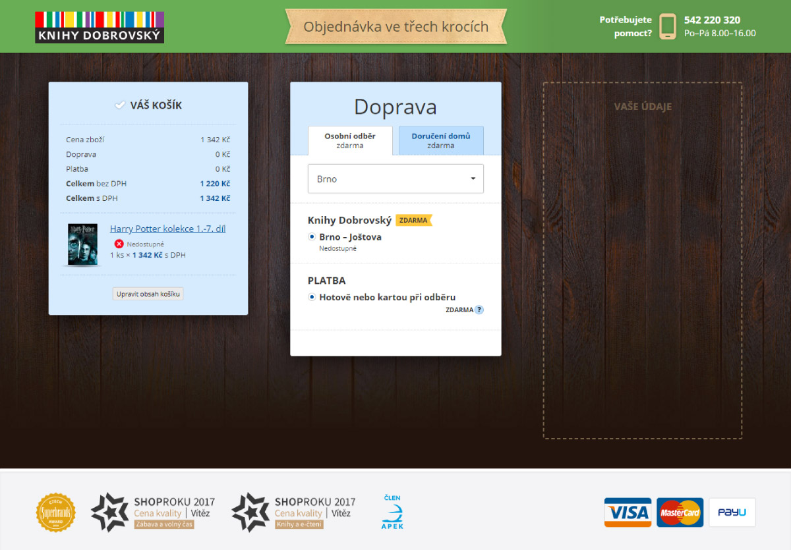
Task: Click the Upravit obsah košíku button
Action: 148,294
